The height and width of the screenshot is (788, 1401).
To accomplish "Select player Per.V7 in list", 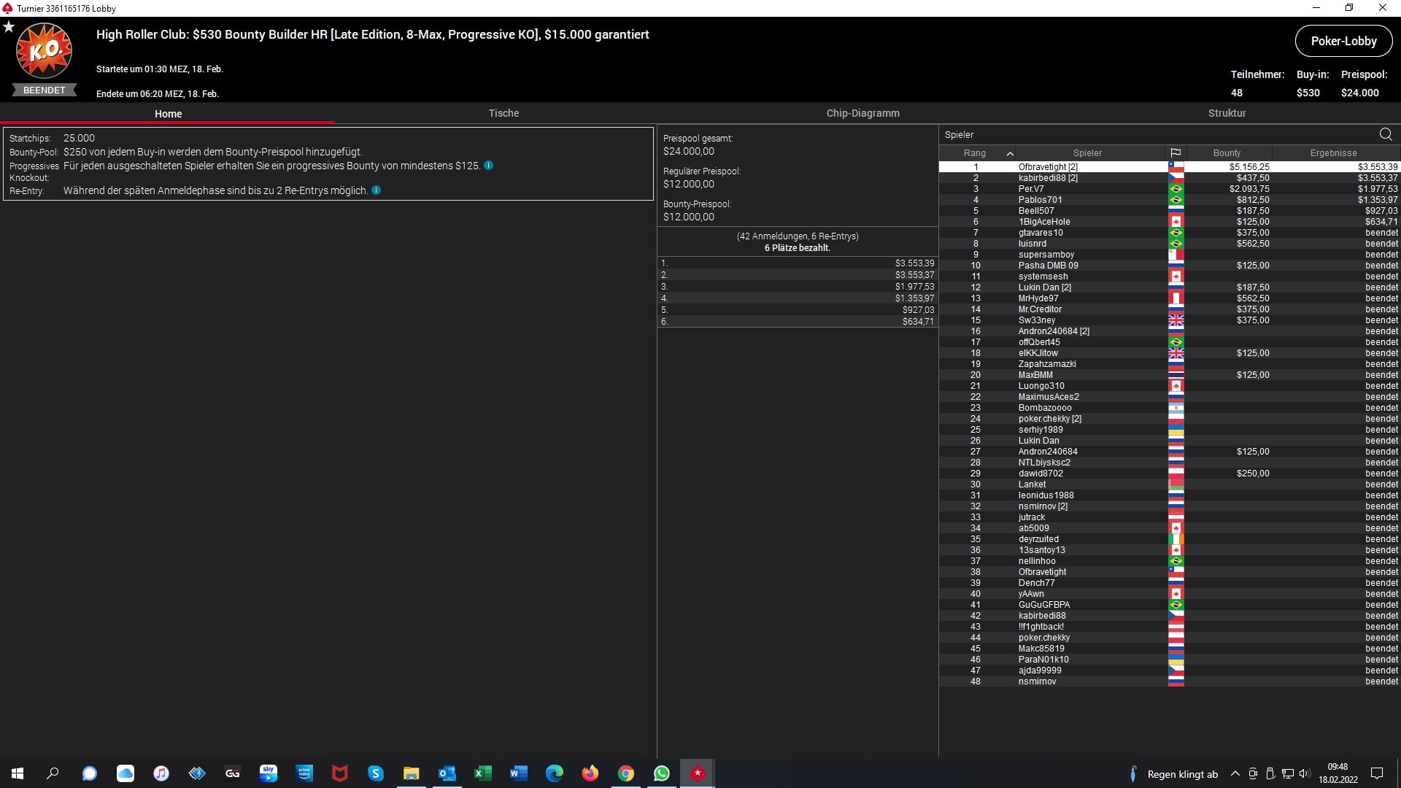I will [1031, 189].
